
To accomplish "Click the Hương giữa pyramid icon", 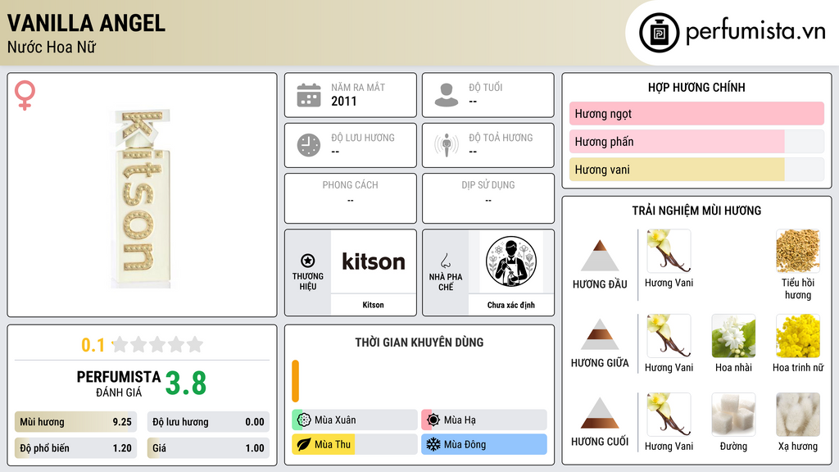I will (x=600, y=334).
